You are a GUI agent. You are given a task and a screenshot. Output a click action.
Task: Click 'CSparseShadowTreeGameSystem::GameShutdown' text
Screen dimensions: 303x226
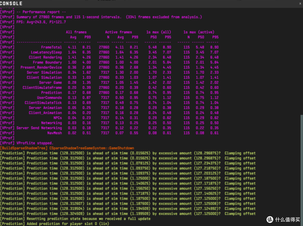[91, 148]
